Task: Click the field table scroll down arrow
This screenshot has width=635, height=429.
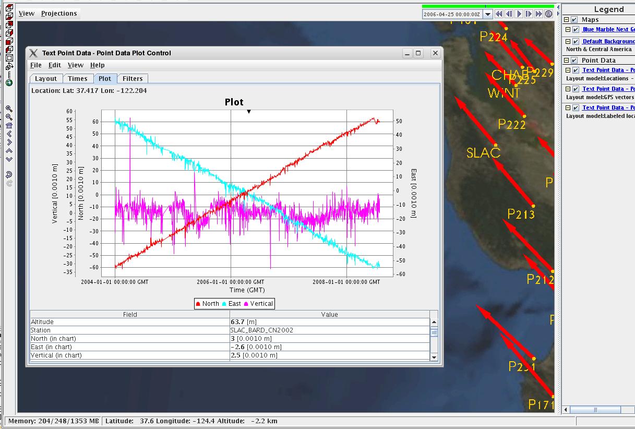Action: 434,357
